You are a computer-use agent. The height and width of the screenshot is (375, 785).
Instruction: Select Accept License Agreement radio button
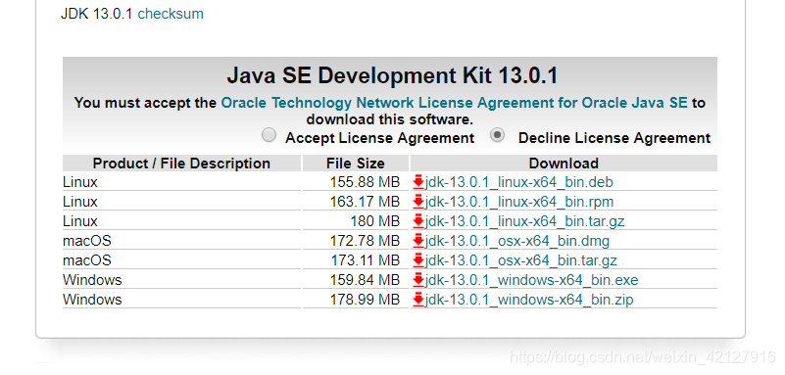click(269, 135)
